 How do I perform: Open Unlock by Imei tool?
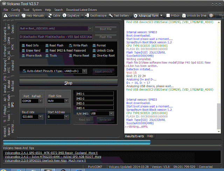click(194, 15)
